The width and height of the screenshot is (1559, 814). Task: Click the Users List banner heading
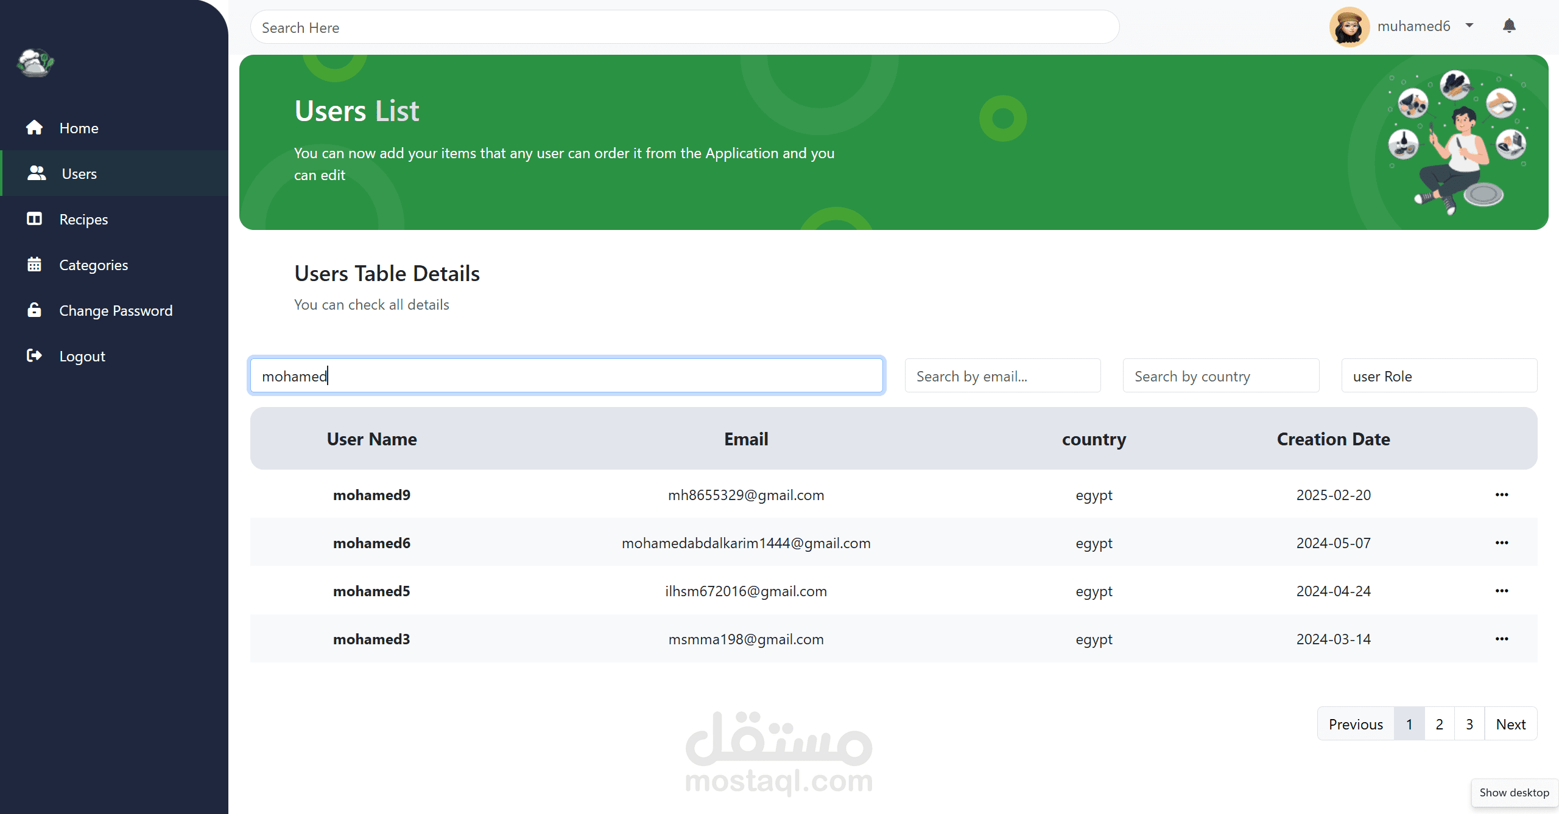[x=357, y=111]
